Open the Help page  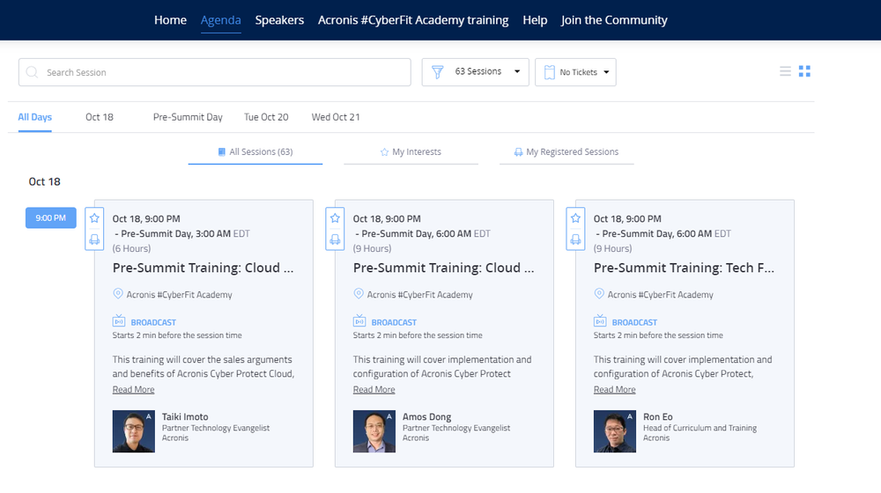[535, 20]
